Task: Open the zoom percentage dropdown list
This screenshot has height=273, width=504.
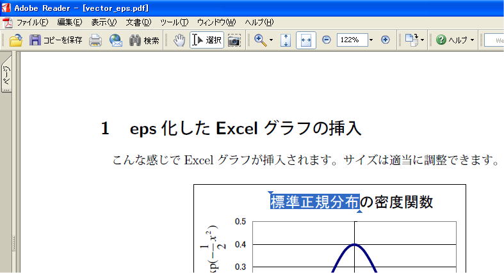Action: point(371,40)
